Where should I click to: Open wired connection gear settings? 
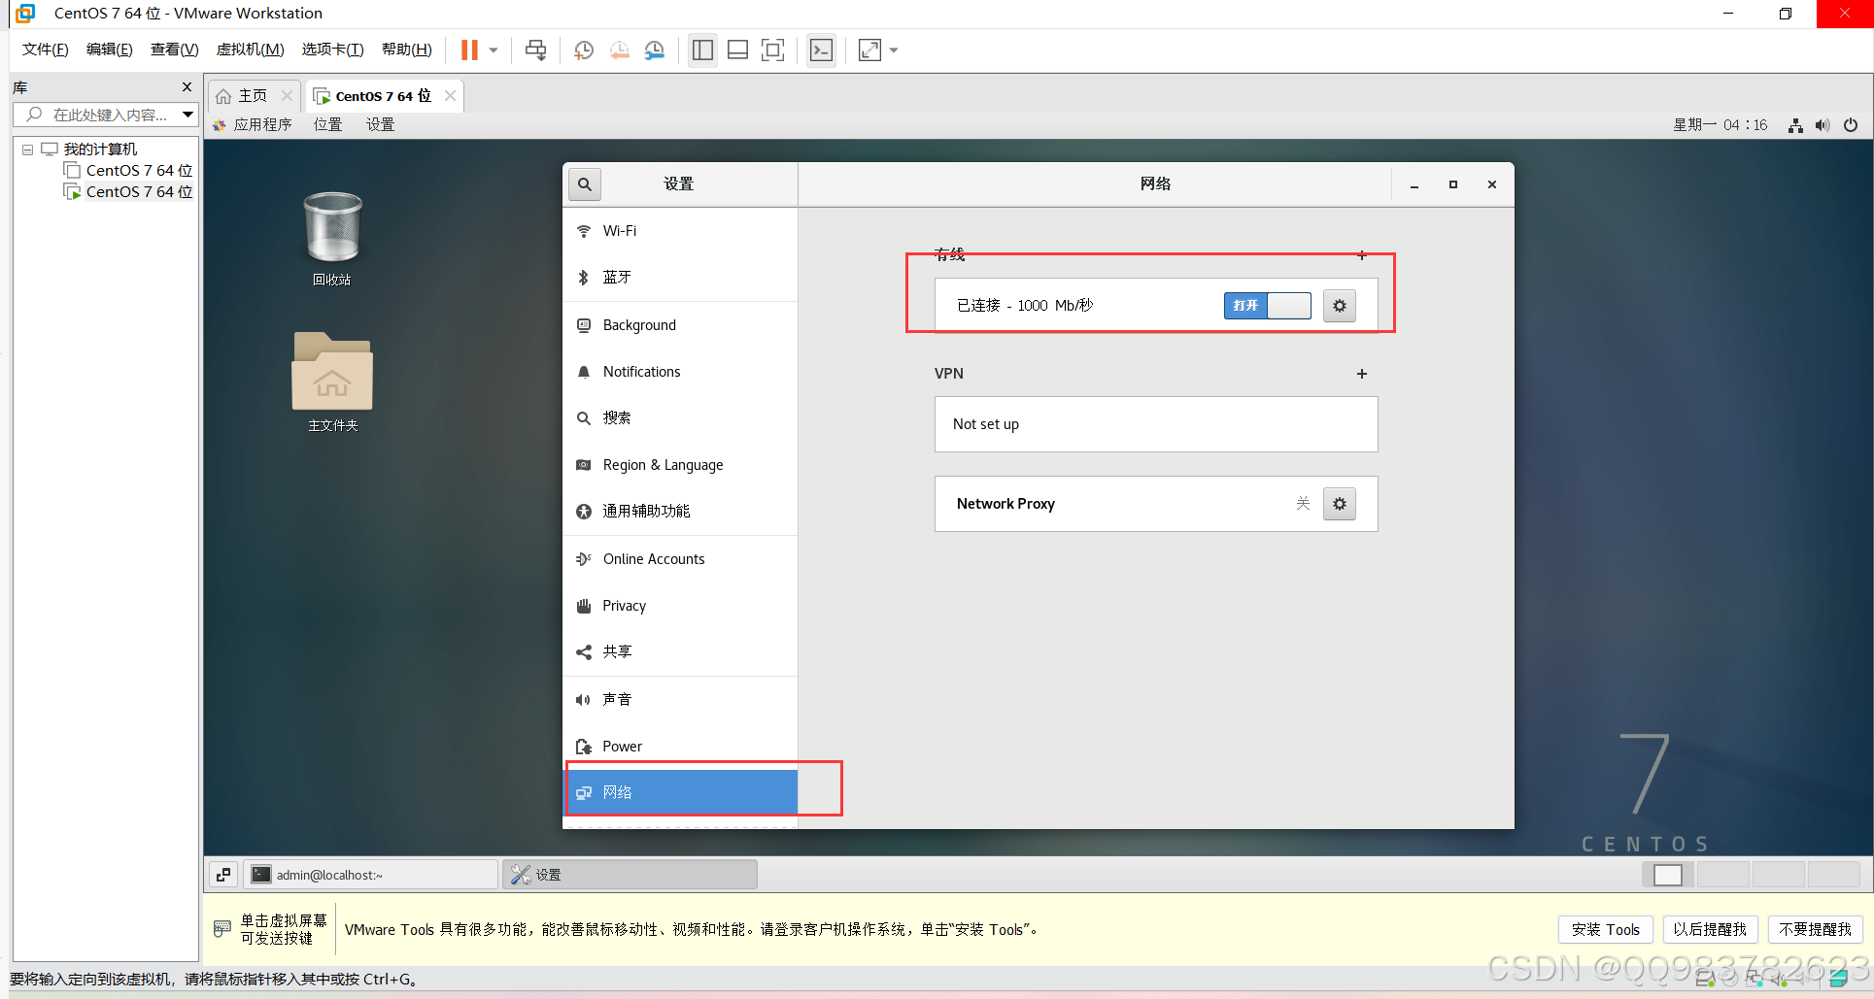(1340, 306)
